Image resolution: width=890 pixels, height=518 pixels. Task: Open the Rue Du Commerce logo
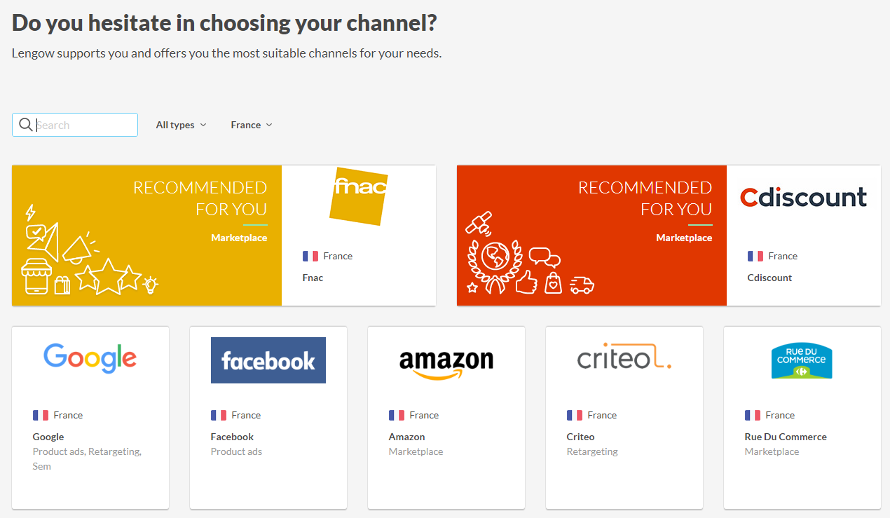802,360
